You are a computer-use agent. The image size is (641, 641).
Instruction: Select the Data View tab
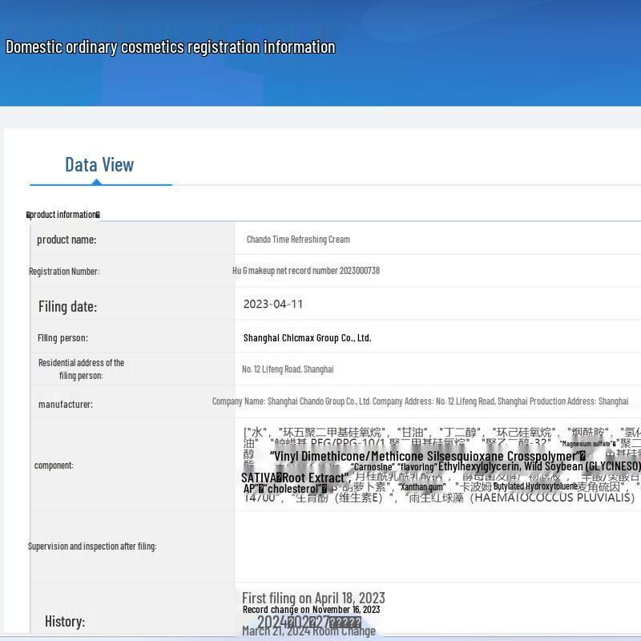(x=99, y=165)
